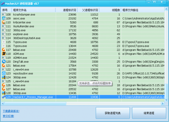Click the 360zip icon in row 124
The image size is (169, 122).
tap(4, 77)
